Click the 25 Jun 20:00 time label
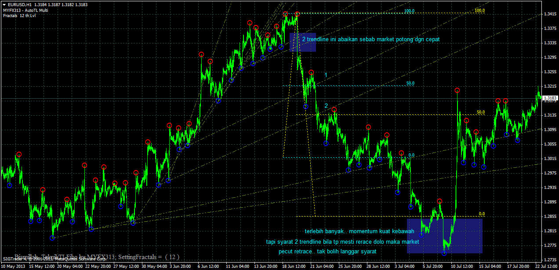Screen dimensions: 559x270 click(350, 266)
